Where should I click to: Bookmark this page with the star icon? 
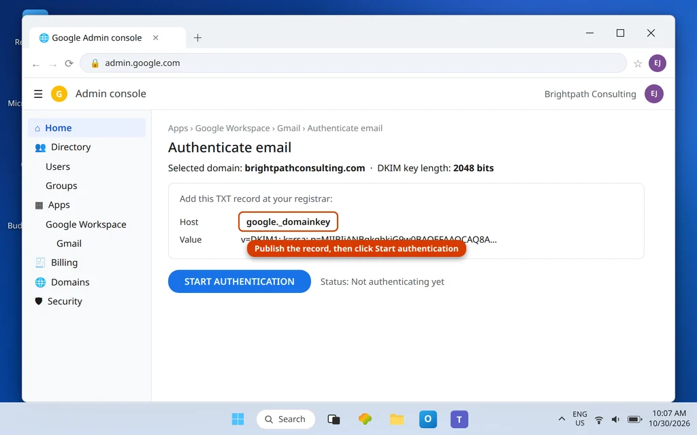pos(637,63)
